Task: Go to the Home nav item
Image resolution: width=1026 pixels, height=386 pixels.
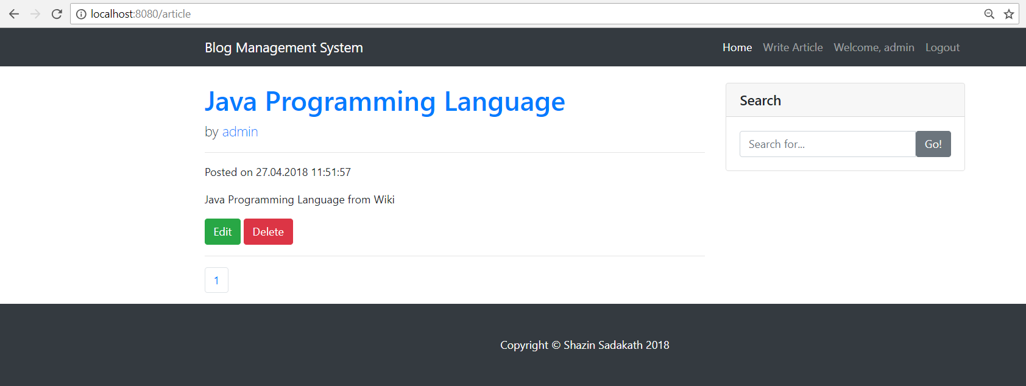Action: coord(737,47)
